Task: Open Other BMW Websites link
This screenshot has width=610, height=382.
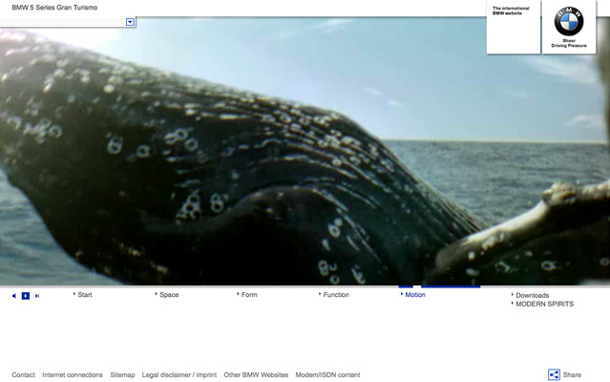Action: (256, 375)
